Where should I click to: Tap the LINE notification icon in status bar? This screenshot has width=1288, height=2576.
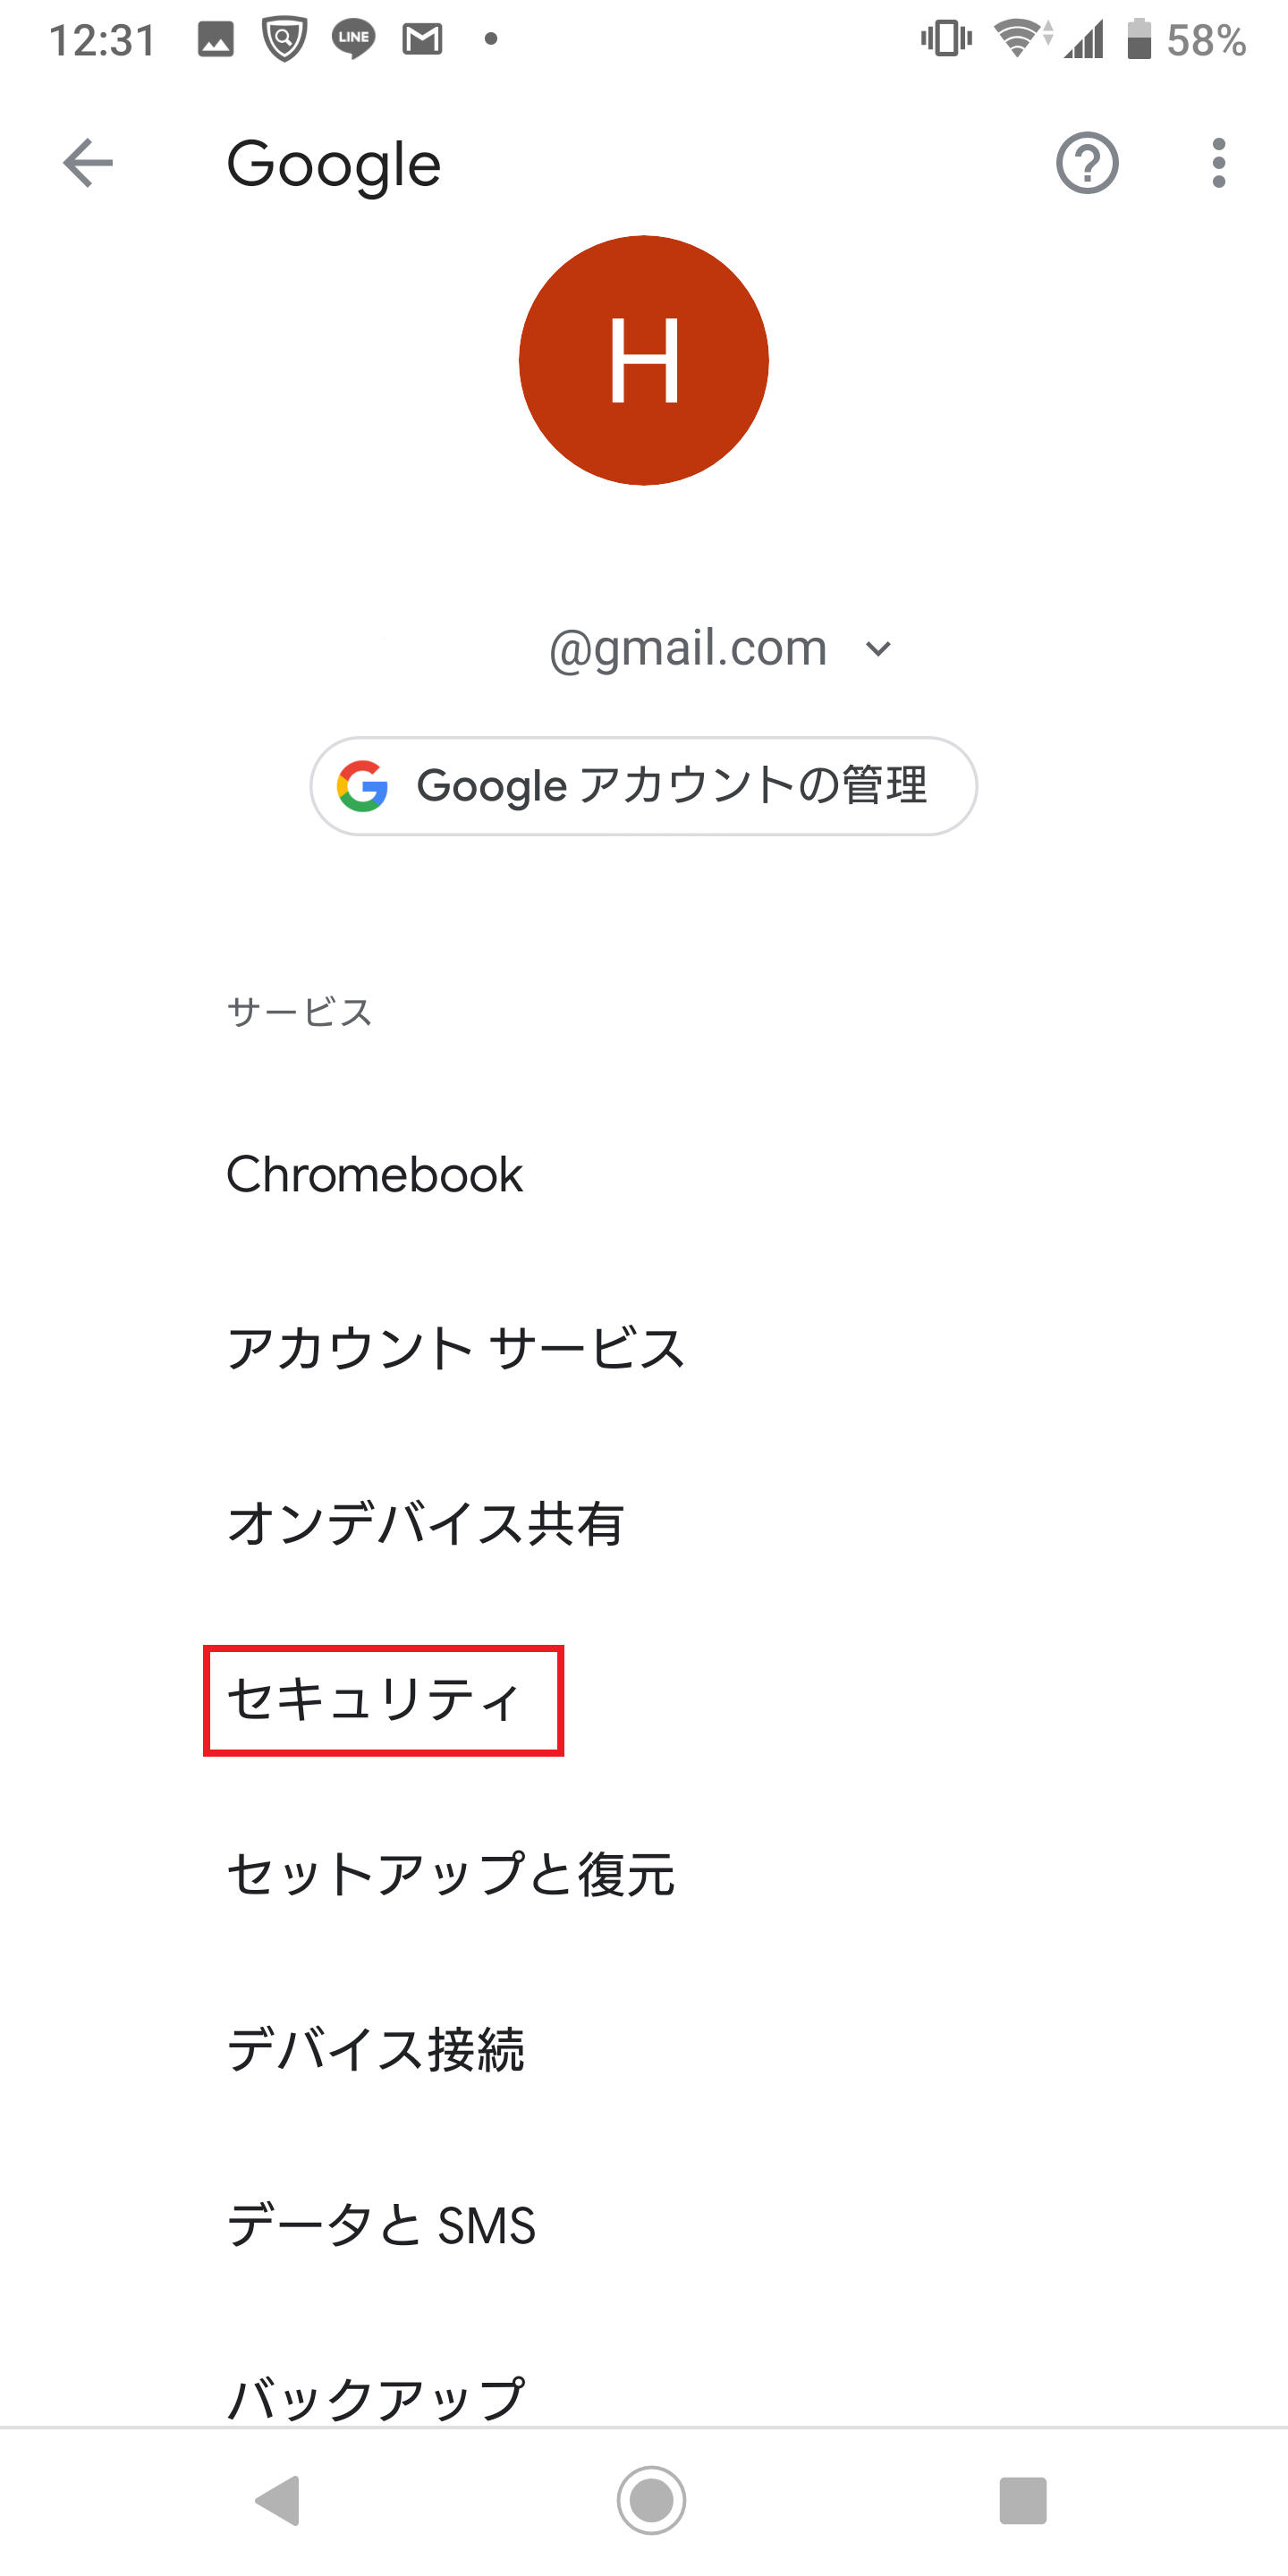point(353,40)
